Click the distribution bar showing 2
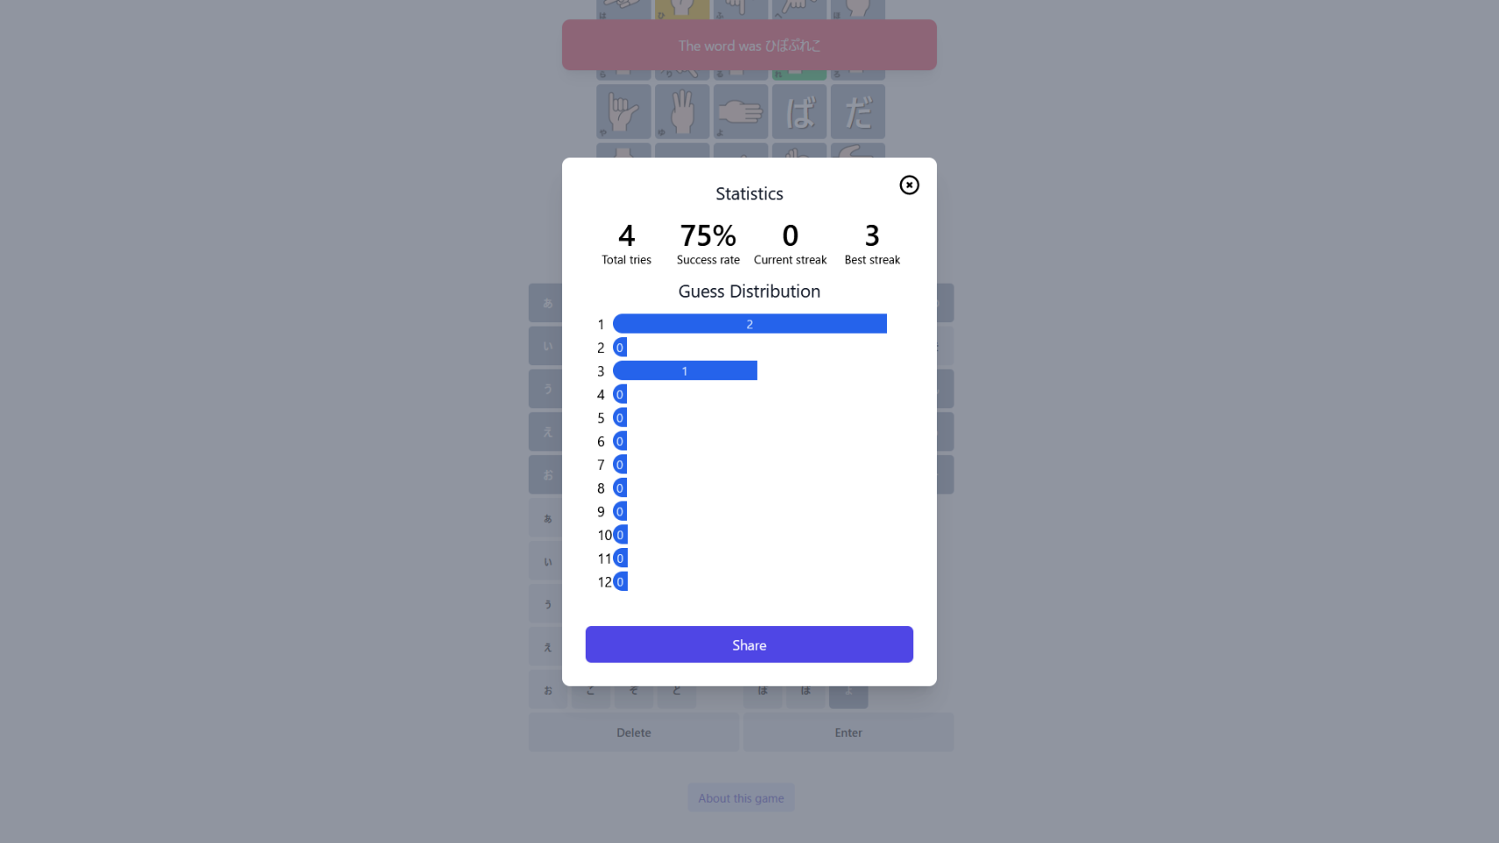Viewport: 1499px width, 843px height. click(x=749, y=324)
